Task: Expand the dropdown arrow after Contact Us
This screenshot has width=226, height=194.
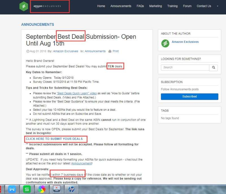Action: (218, 6)
